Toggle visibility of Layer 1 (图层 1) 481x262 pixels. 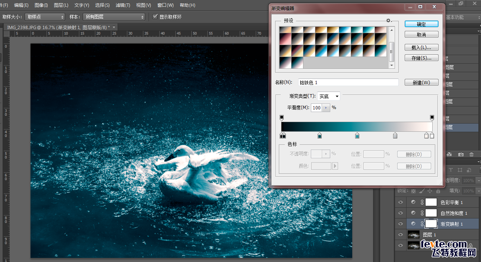click(401, 235)
